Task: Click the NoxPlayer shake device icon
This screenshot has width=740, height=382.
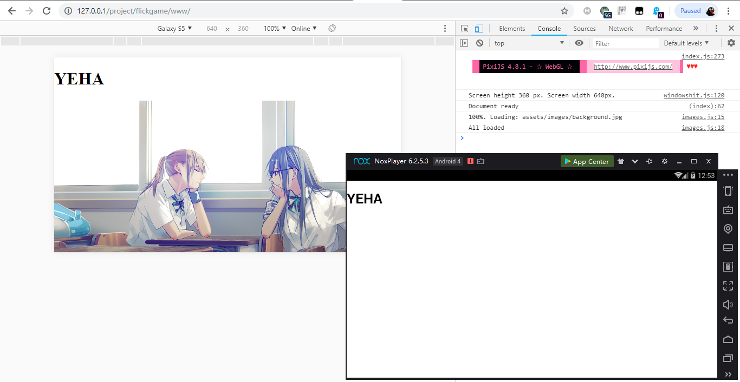Action: click(x=728, y=190)
